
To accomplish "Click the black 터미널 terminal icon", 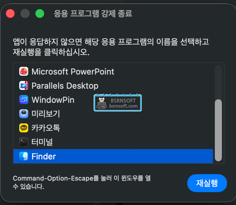I will pos(24,142).
